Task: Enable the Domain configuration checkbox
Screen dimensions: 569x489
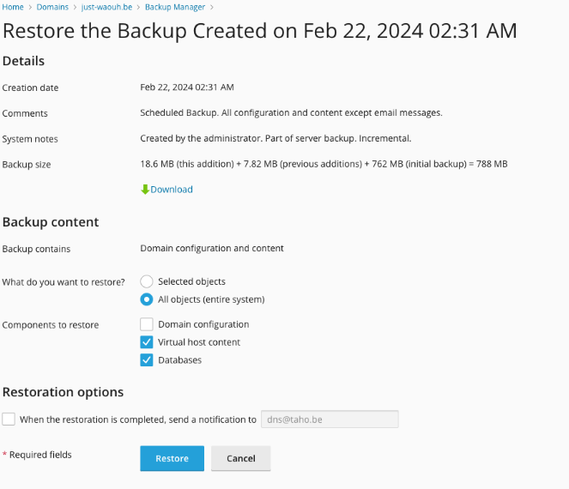Action: [147, 324]
